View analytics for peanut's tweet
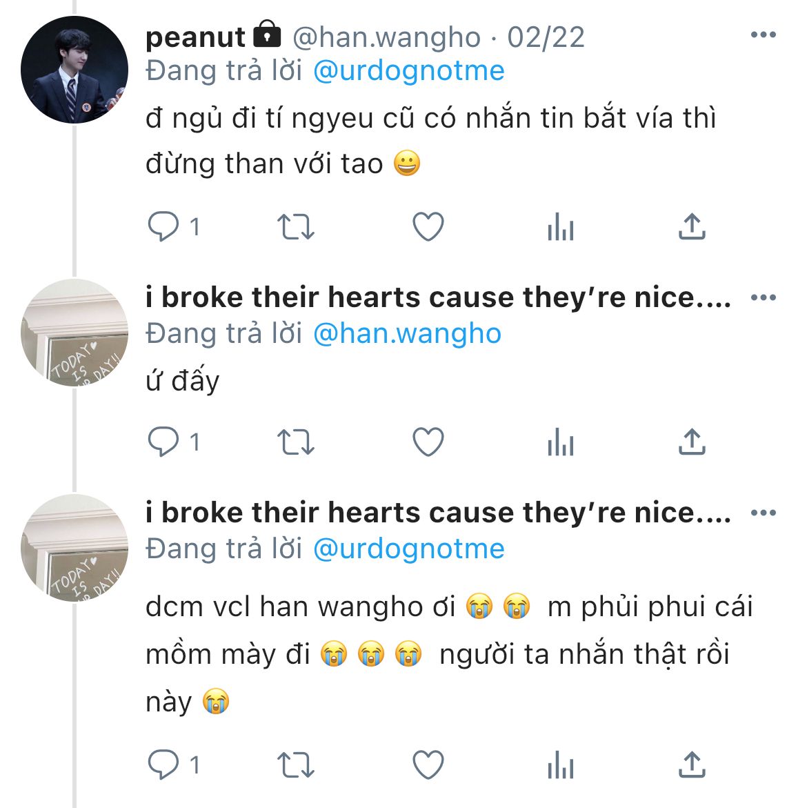 click(x=560, y=227)
